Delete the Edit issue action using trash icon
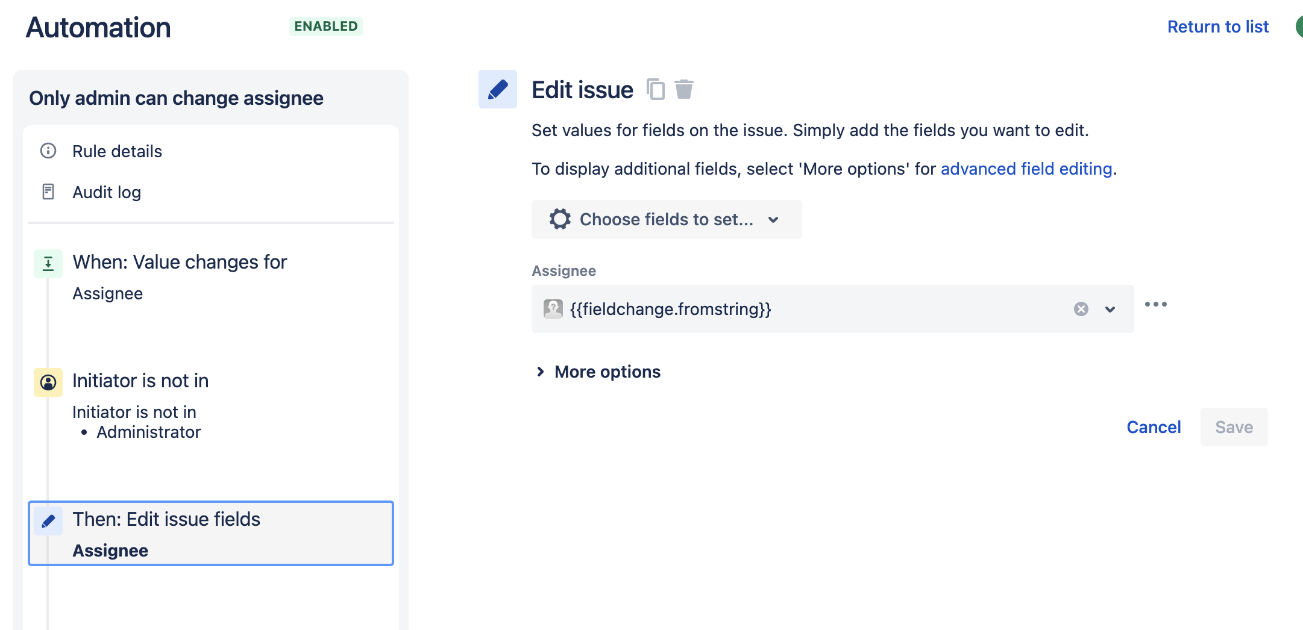Screen dimensions: 1303x630 click(685, 89)
